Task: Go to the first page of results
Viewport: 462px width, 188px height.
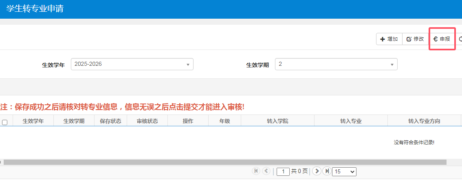Action: [x=256, y=171]
